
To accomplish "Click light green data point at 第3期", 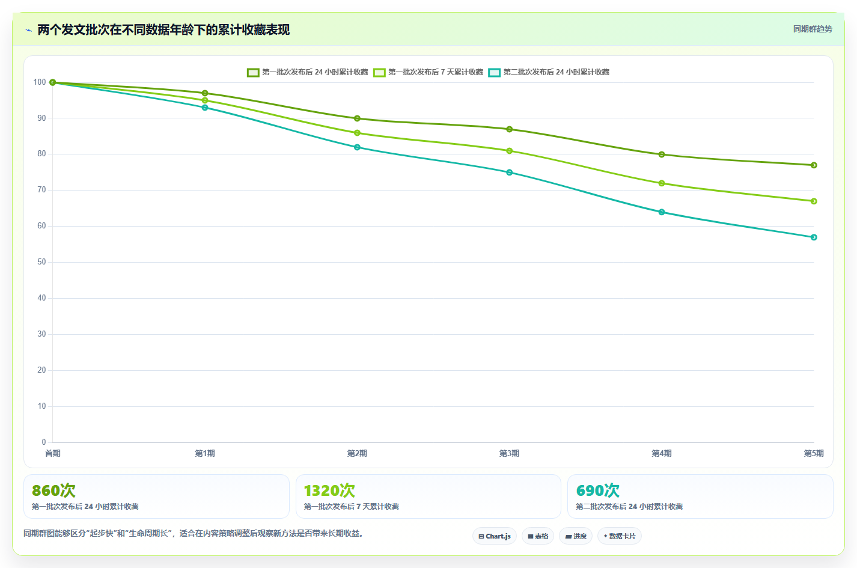I will (510, 151).
